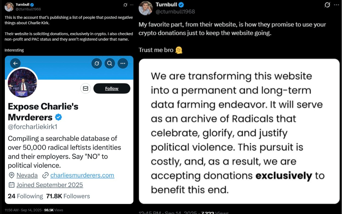Click the @forcharliekirk1 handle

[32, 127]
